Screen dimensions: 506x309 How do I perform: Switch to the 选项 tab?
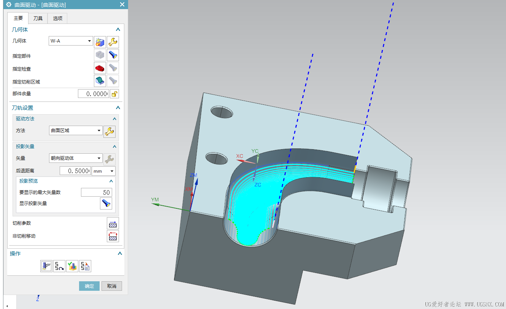[57, 18]
